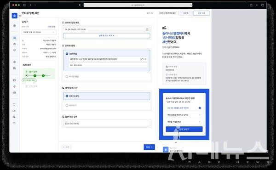276x170 pixels.
Task: Click the browser share icon
Action: click(x=251, y=5)
